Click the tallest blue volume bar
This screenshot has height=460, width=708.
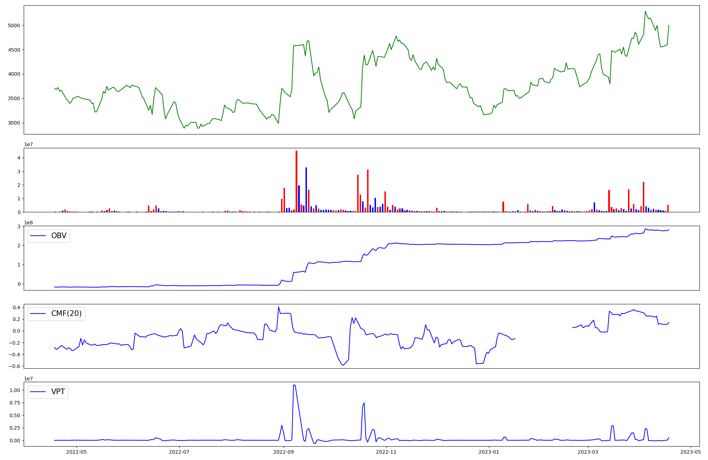point(306,189)
